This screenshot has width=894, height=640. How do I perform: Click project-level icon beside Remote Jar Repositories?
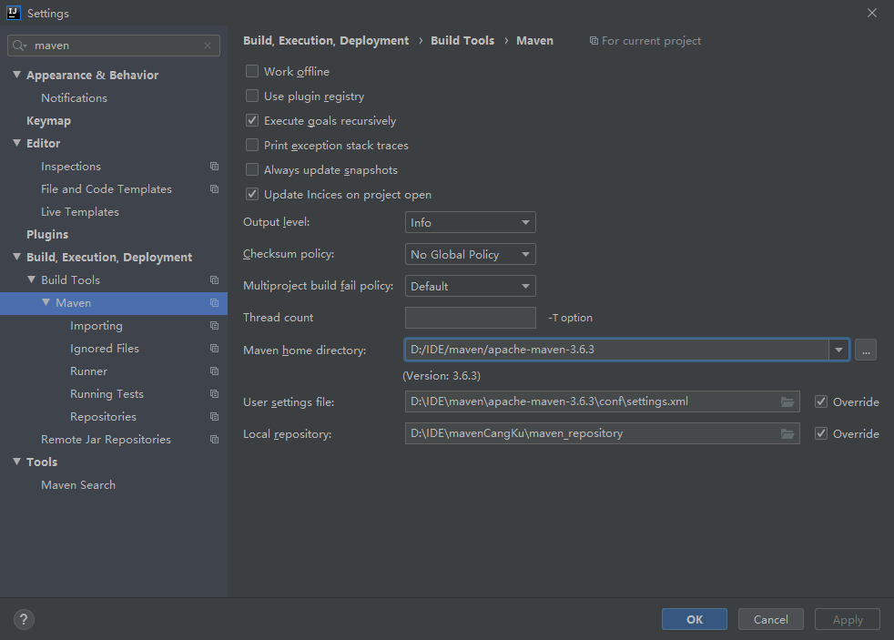point(214,440)
